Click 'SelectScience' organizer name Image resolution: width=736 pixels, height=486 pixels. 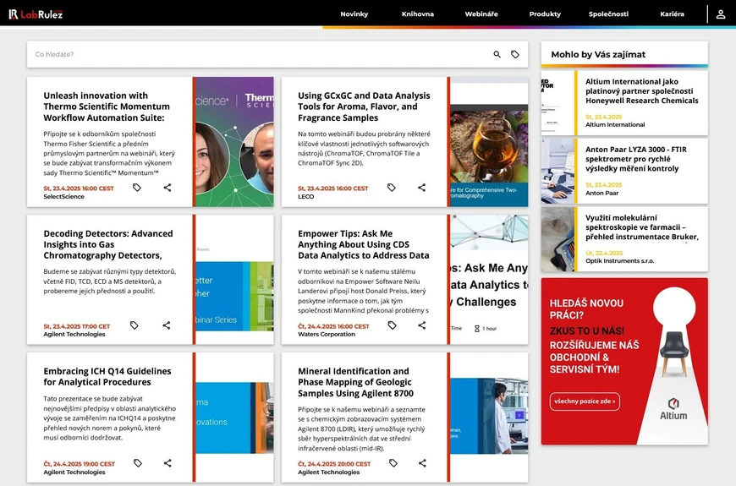pyautogui.click(x=63, y=197)
